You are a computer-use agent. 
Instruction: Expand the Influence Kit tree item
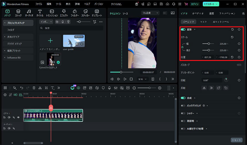pyautogui.click(x=5, y=58)
